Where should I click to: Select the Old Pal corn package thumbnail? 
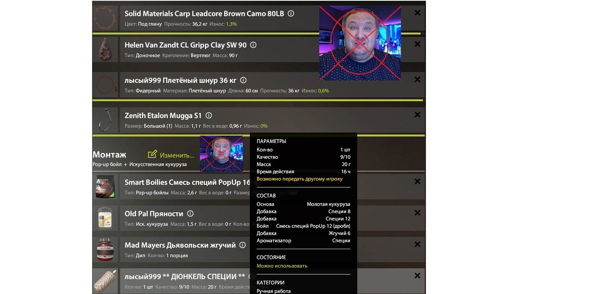[x=105, y=218]
